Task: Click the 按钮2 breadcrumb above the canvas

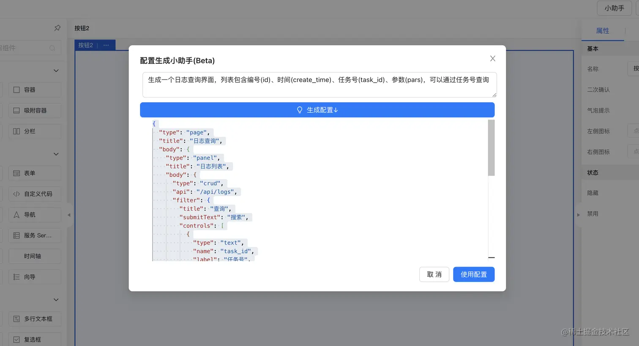Action: (82, 28)
